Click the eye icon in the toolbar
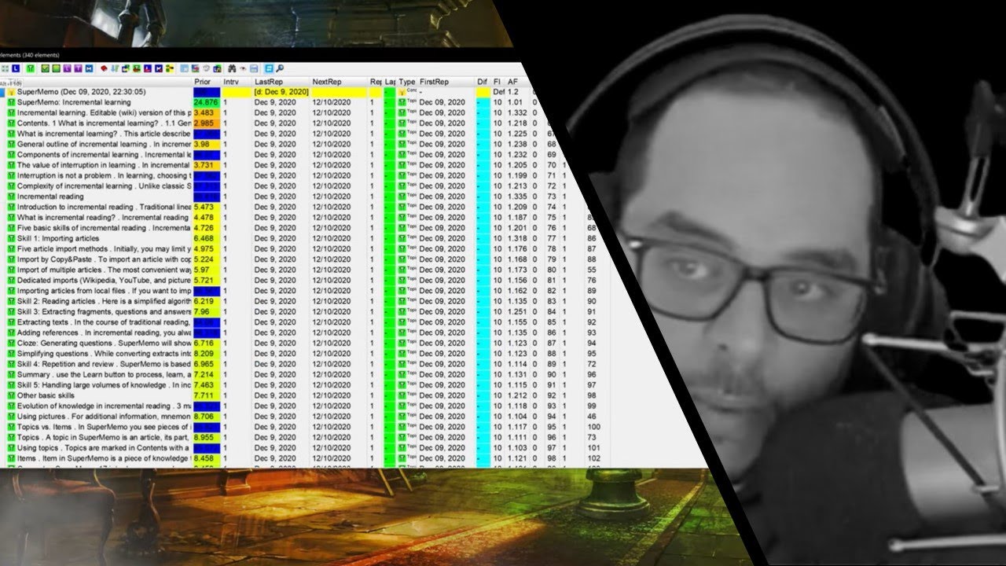Viewport: 1006px width, 566px height. pos(243,69)
